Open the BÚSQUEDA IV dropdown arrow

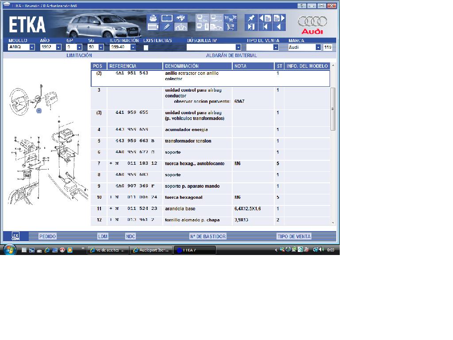(x=238, y=47)
